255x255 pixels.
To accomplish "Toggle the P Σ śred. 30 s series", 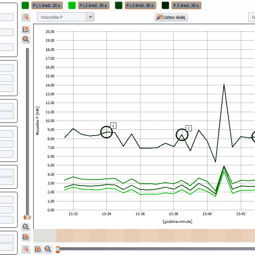I will [186, 6].
